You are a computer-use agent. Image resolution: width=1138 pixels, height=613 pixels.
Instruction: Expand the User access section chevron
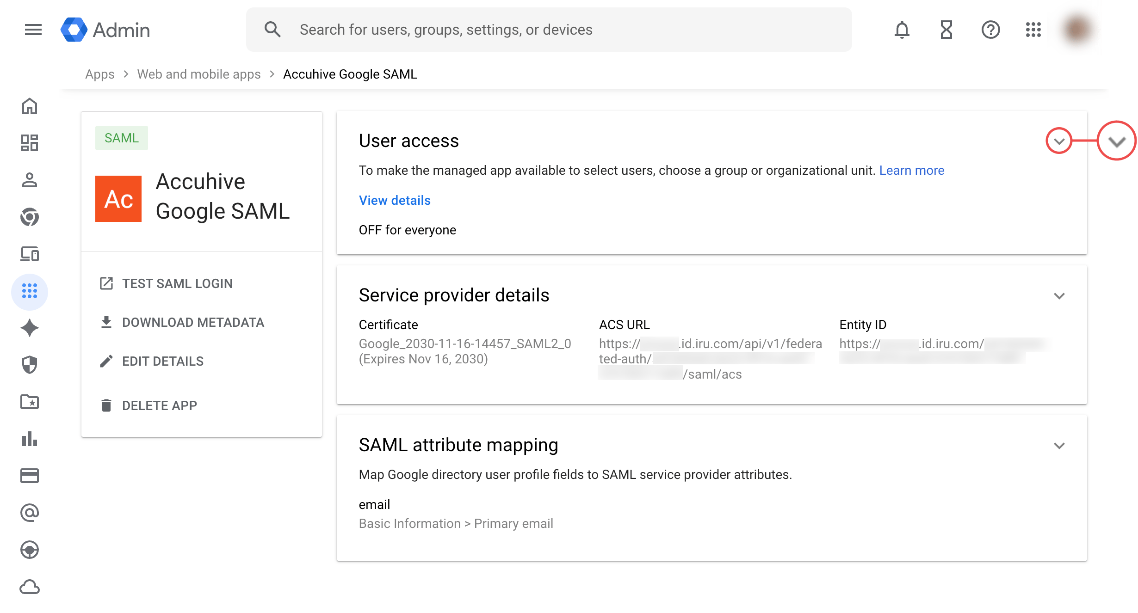[1059, 141]
